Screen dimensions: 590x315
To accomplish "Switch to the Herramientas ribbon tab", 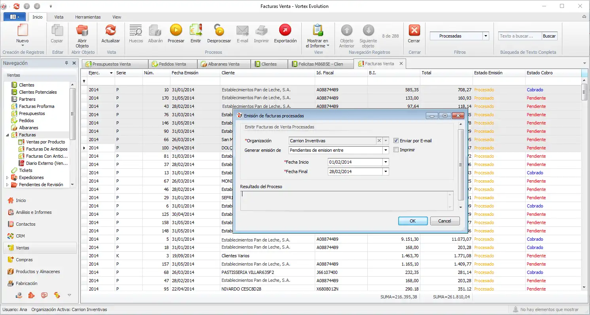I will pyautogui.click(x=88, y=17).
